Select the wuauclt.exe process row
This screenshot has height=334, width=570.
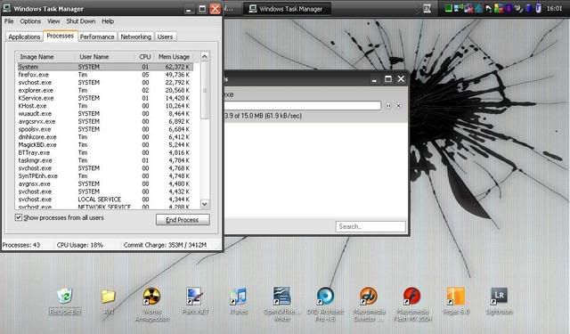105,114
